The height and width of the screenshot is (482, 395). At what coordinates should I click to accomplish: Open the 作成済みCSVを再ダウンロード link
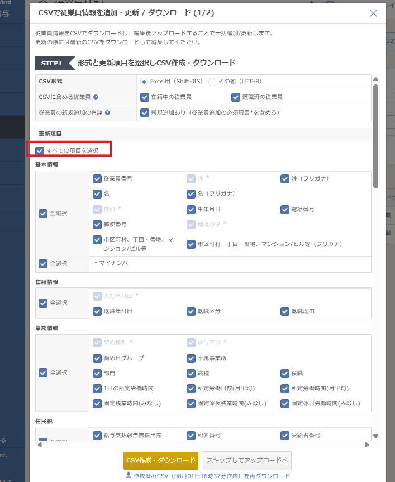point(212,475)
